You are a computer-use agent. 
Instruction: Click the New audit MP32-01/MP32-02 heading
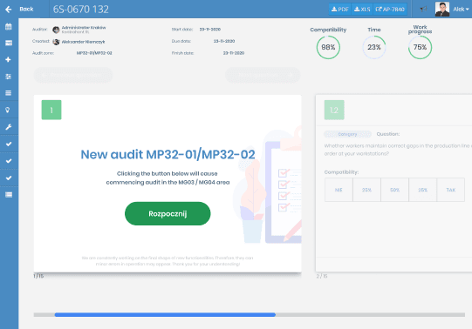coord(168,154)
